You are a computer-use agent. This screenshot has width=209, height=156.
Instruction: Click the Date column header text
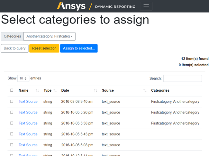(65, 90)
